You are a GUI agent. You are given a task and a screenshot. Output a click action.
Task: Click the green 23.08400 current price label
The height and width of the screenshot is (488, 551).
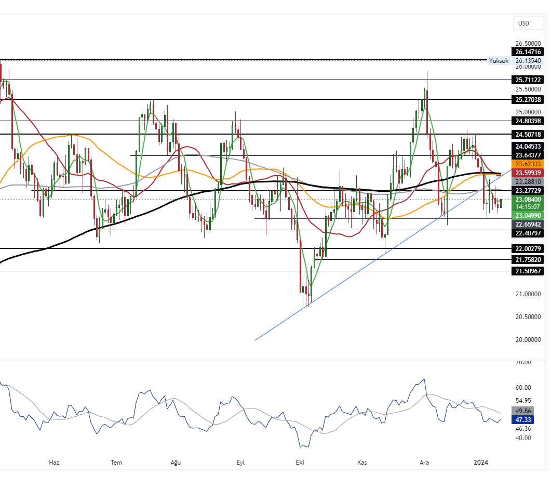[528, 199]
